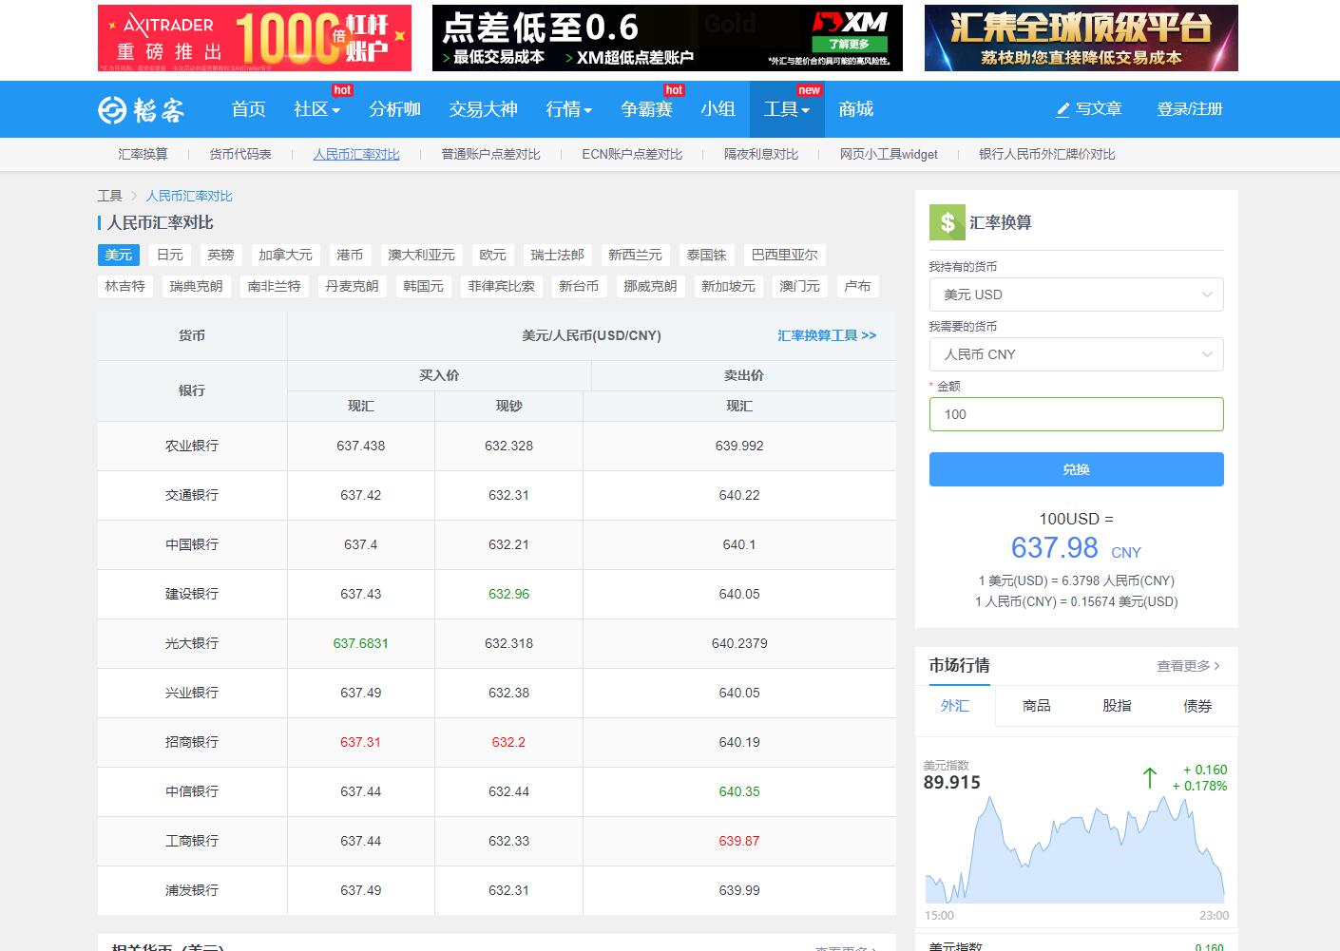
Task: Select the 新加坡元 currency filter
Action: (728, 286)
